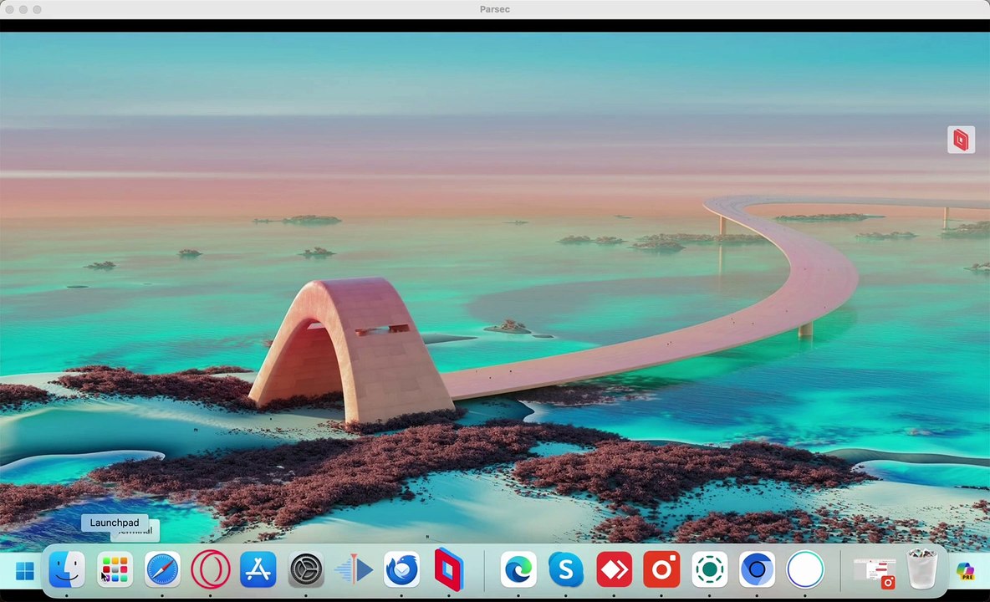Open the green dashed-circle app icon
The image size is (990, 602).
click(x=709, y=570)
